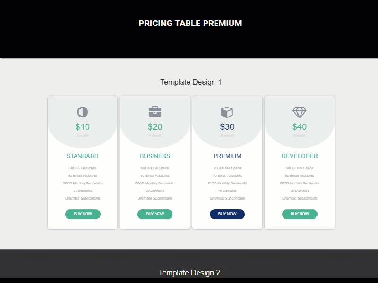Select the 3D cube icon on Premium plan

pos(227,112)
